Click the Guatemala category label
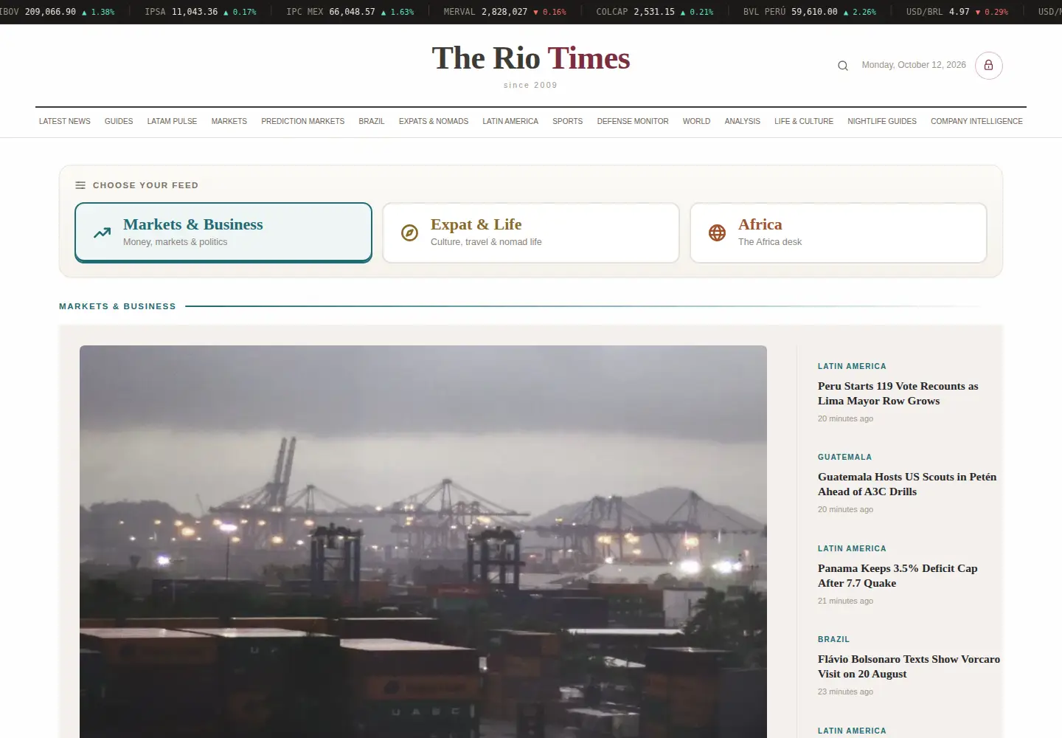This screenshot has height=738, width=1062. pos(844,458)
